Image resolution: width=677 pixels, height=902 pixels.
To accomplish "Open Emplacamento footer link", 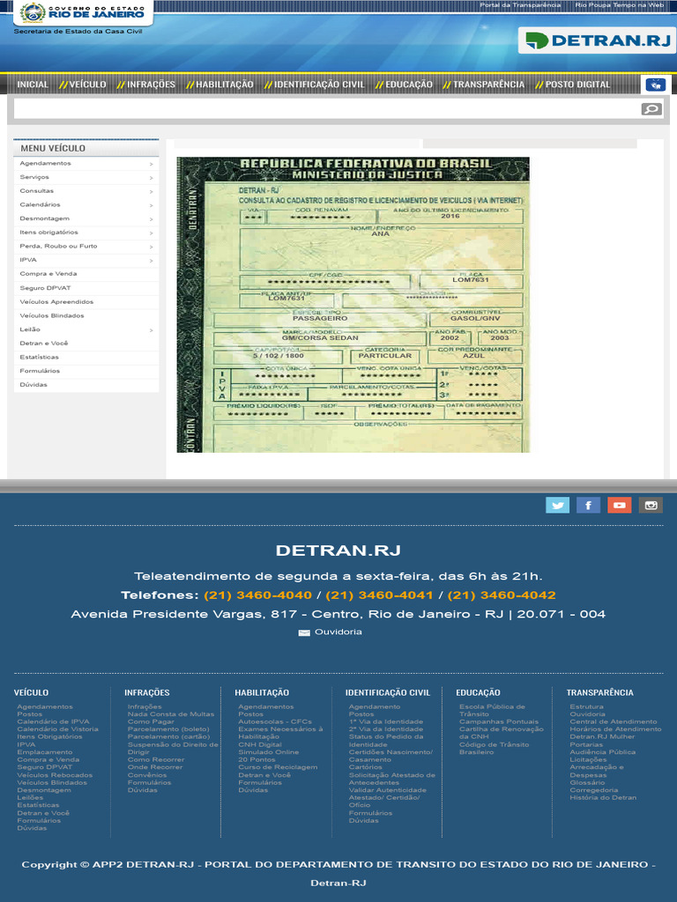I will [x=44, y=752].
